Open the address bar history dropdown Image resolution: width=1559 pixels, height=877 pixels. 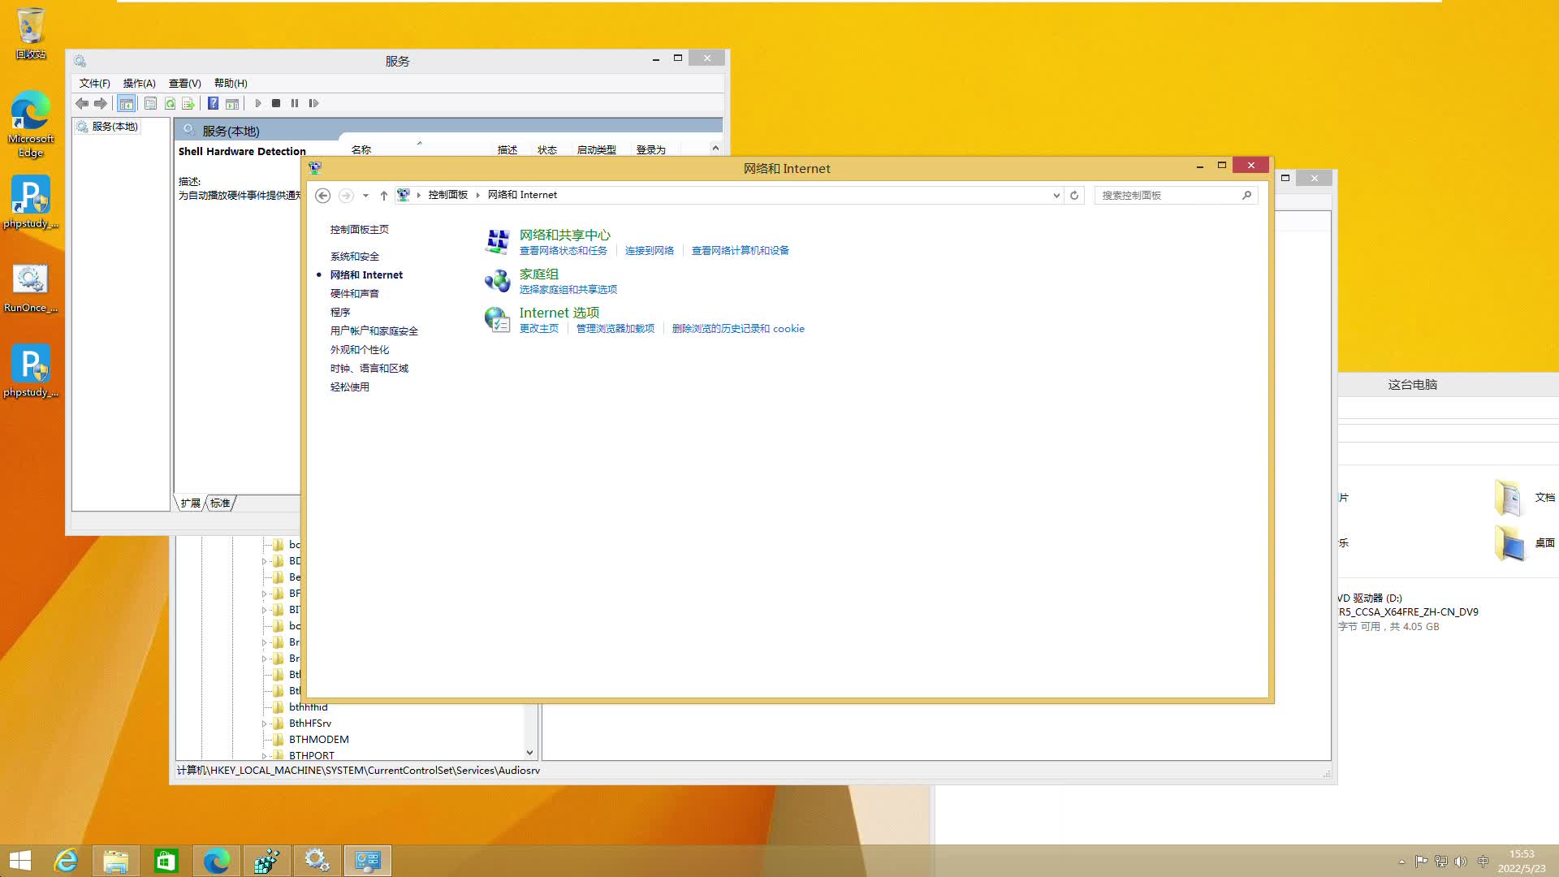1056,195
